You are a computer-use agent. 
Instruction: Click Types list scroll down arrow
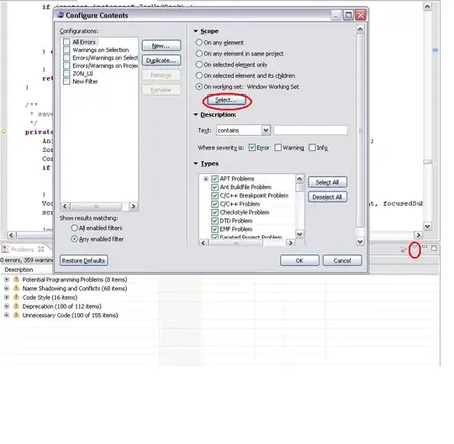[x=299, y=234]
